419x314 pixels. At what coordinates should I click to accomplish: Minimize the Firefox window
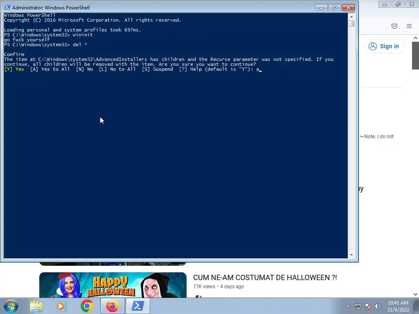click(385, 4)
